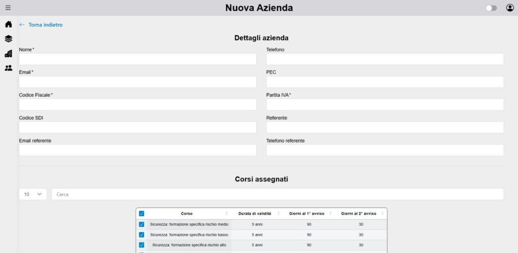Go to the home page icon
This screenshot has height=253, width=518.
pyautogui.click(x=8, y=24)
